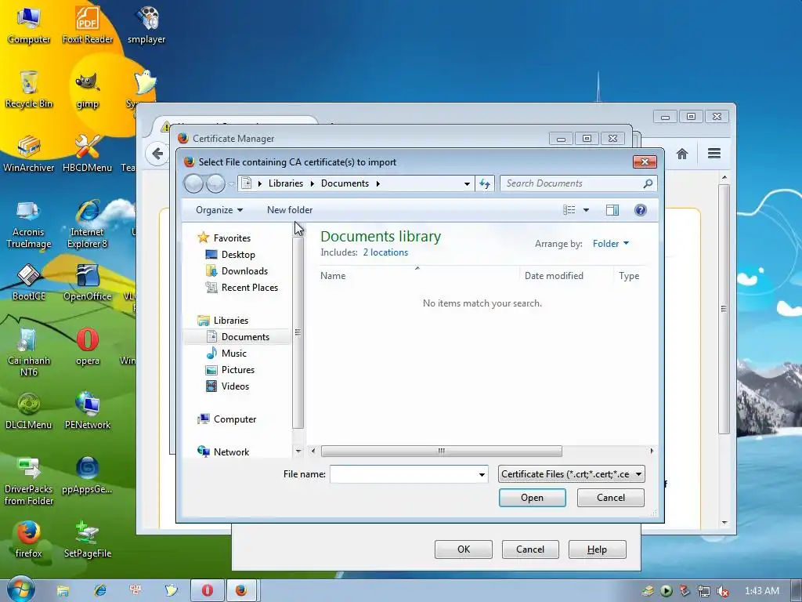Open Firefox hamburger menu

click(714, 153)
